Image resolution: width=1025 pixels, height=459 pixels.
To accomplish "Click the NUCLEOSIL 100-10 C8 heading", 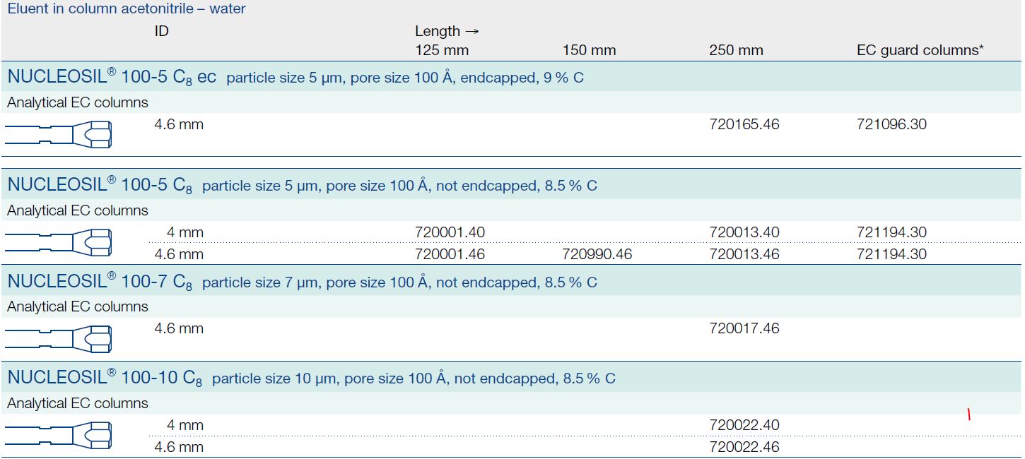I will click(105, 378).
